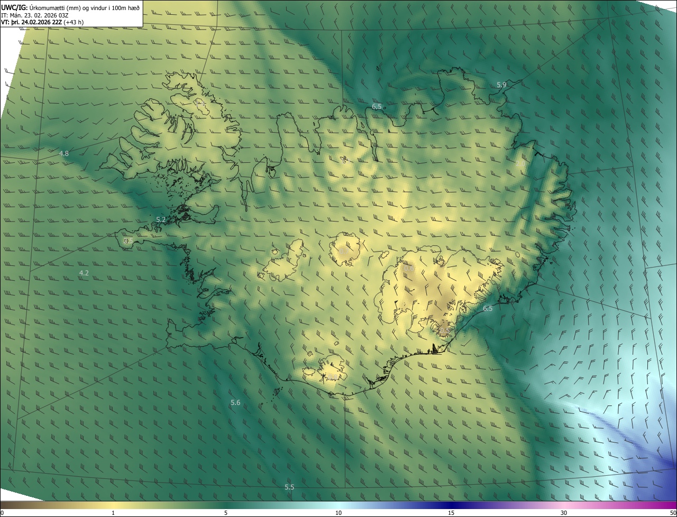Click the '(+43 h)' forecast offset text

(73, 22)
